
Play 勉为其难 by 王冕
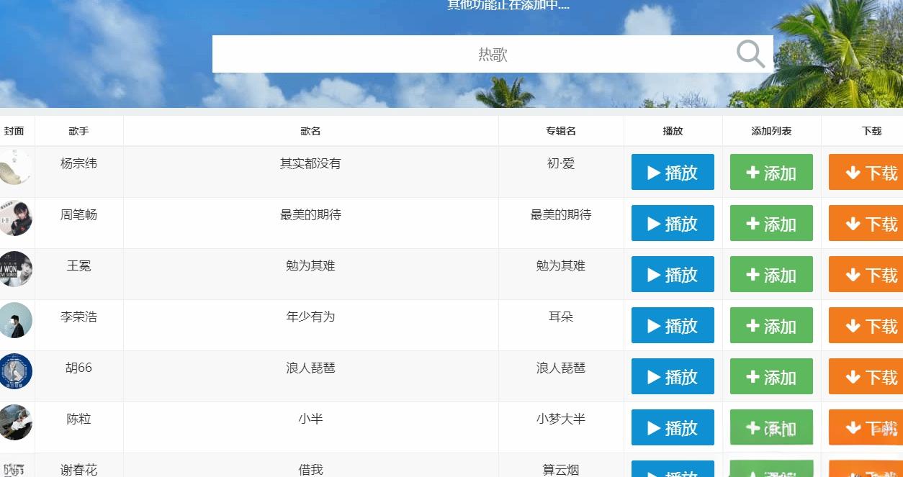pyautogui.click(x=673, y=274)
